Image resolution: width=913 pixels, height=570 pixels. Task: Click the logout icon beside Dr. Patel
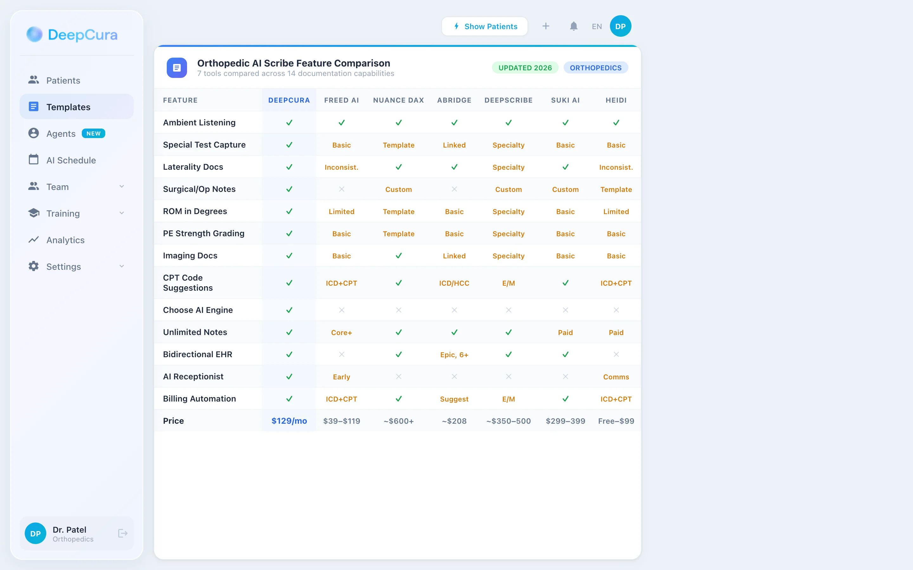pyautogui.click(x=123, y=533)
